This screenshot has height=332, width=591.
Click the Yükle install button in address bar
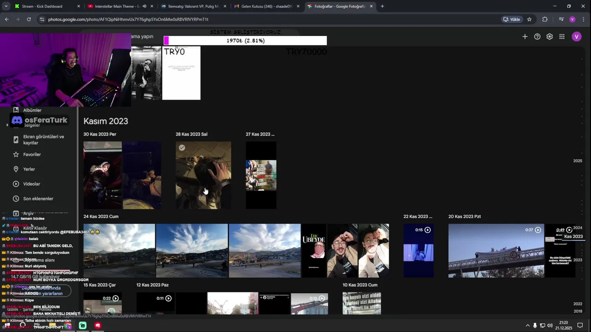(x=512, y=19)
